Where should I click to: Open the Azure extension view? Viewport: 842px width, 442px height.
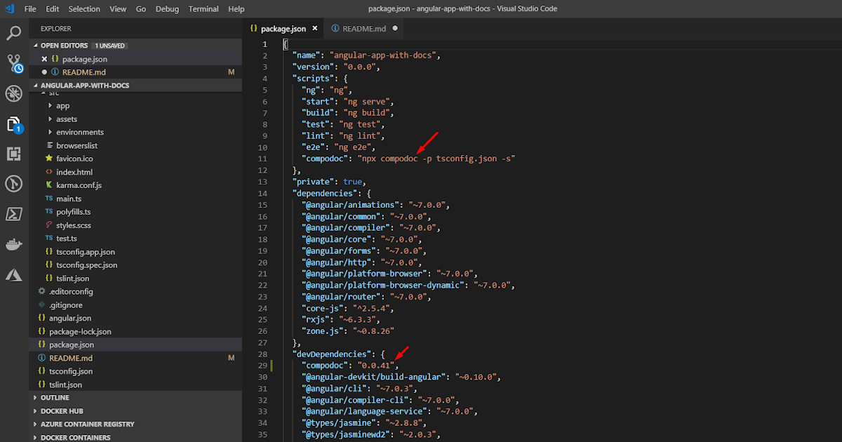click(14, 274)
